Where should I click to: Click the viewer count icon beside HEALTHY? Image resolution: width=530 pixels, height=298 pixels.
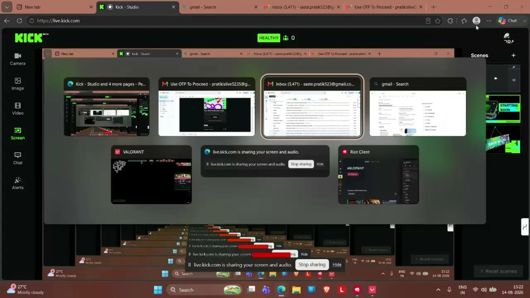pyautogui.click(x=286, y=38)
